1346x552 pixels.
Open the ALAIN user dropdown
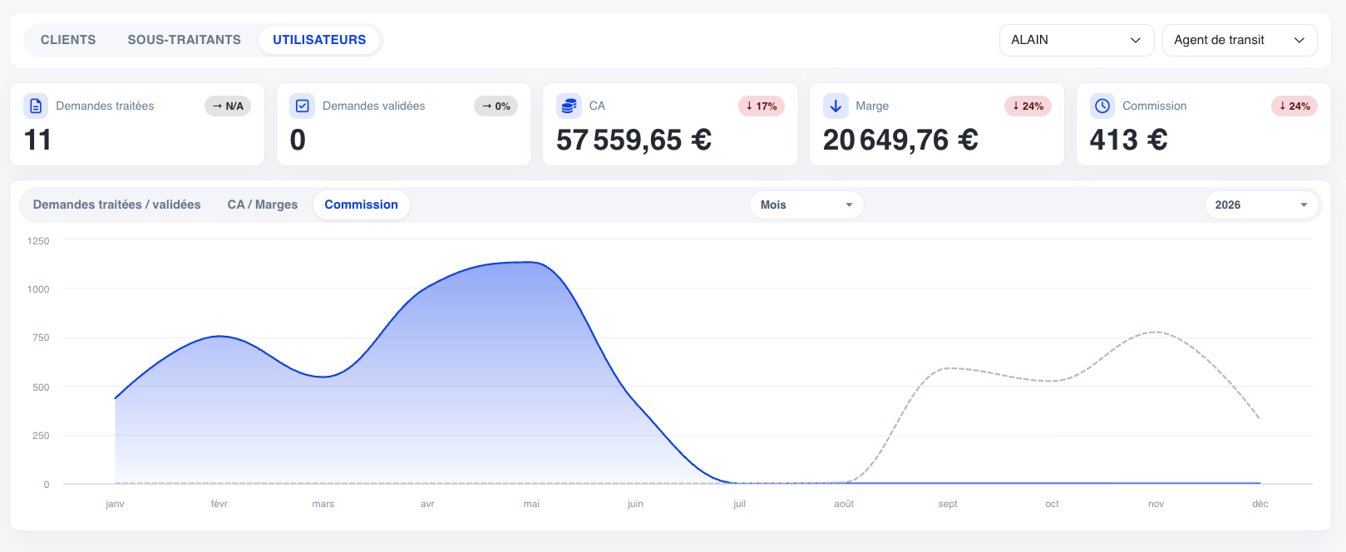point(1077,40)
